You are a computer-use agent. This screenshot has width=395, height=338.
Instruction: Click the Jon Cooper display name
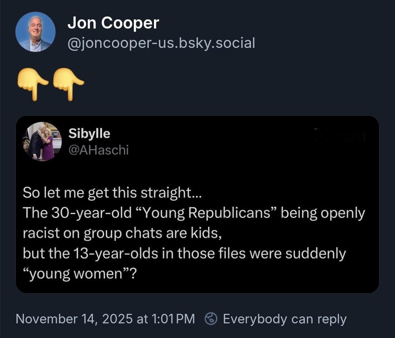113,23
